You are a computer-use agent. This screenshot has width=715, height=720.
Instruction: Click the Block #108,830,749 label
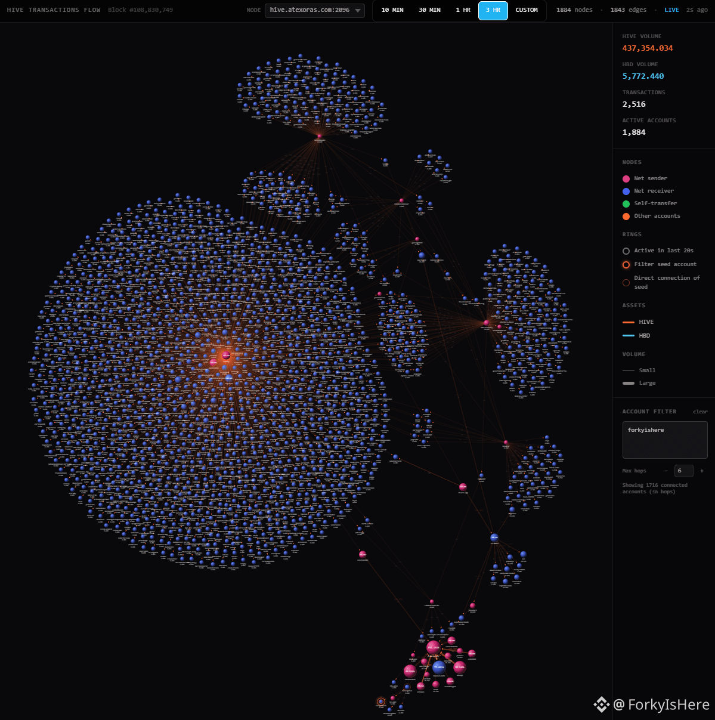coord(141,10)
